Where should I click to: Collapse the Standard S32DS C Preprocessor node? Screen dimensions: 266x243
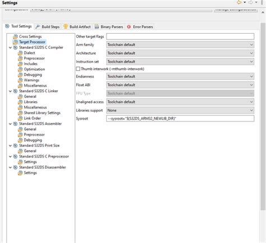(10, 156)
